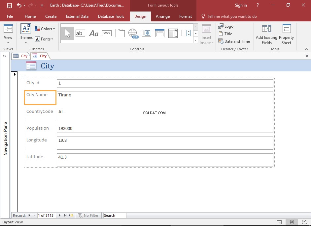Screen dimensions: 311x226
Task: Expand the View dropdown arrow
Action: pos(8,43)
